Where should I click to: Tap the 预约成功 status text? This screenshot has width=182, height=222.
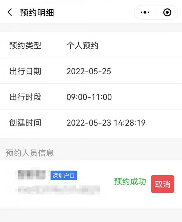tap(130, 181)
